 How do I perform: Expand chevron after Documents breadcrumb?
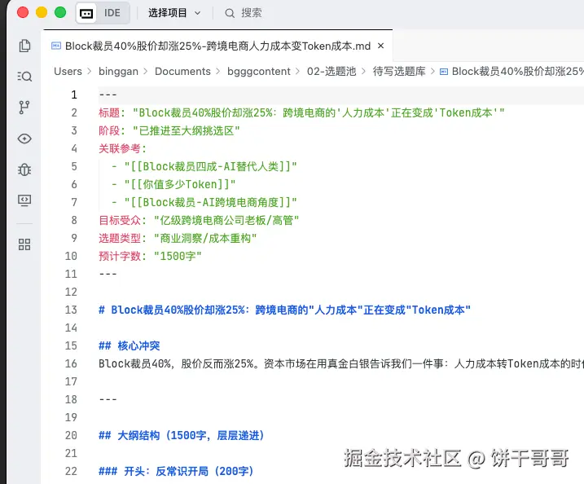218,71
